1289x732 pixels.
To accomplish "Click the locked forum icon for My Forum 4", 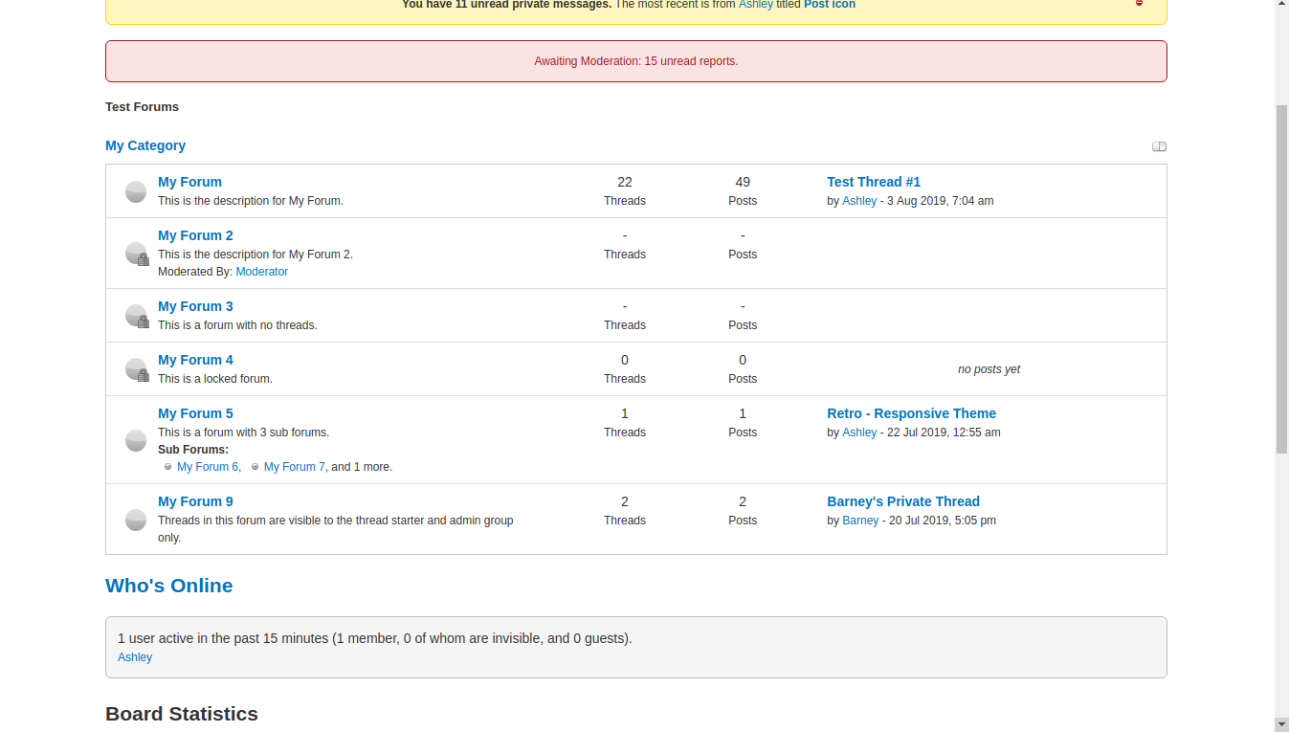I will [136, 369].
